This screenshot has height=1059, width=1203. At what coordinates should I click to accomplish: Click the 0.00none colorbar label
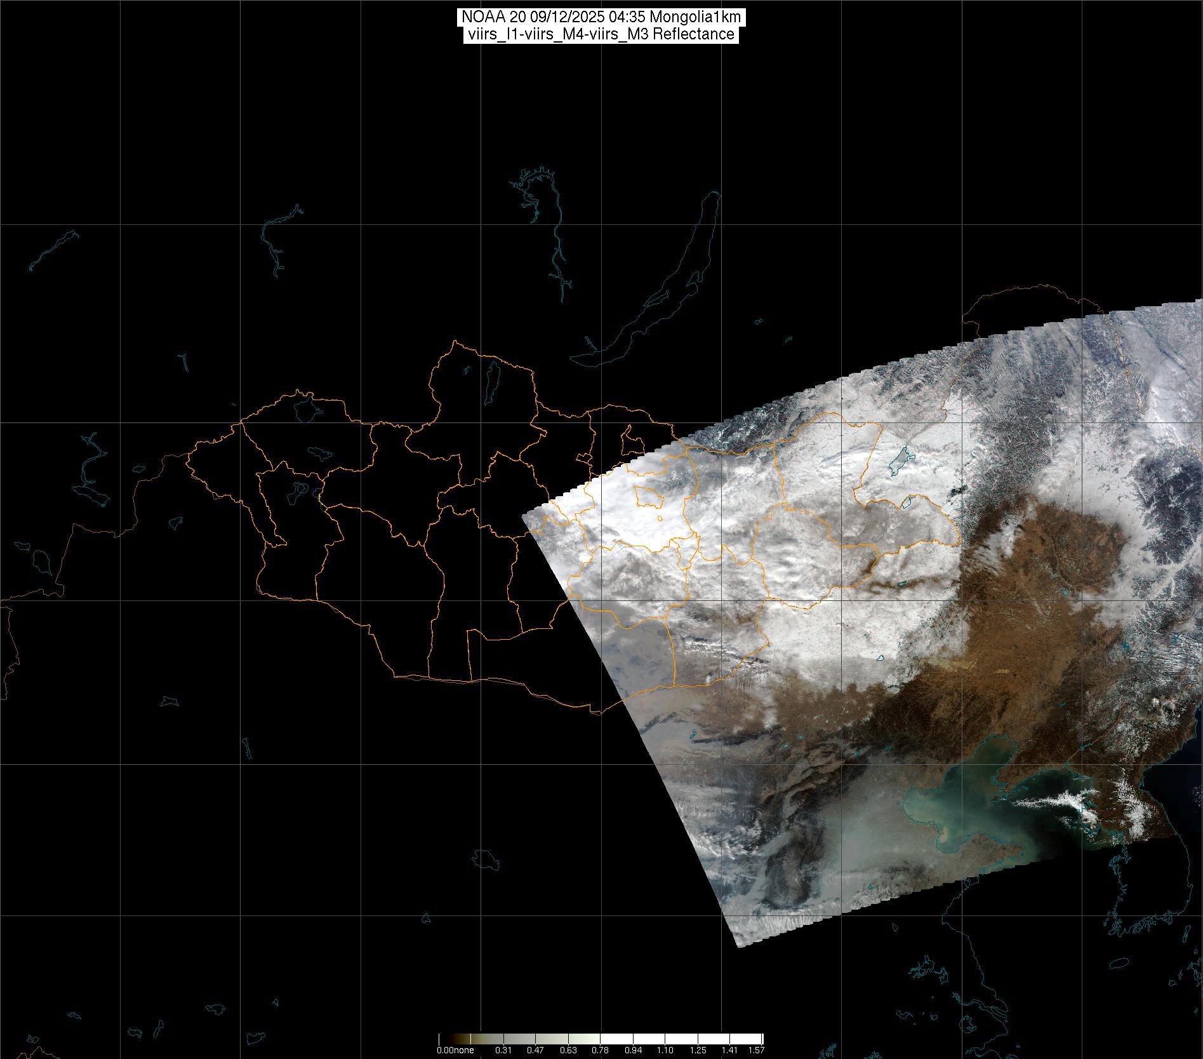tap(455, 1050)
